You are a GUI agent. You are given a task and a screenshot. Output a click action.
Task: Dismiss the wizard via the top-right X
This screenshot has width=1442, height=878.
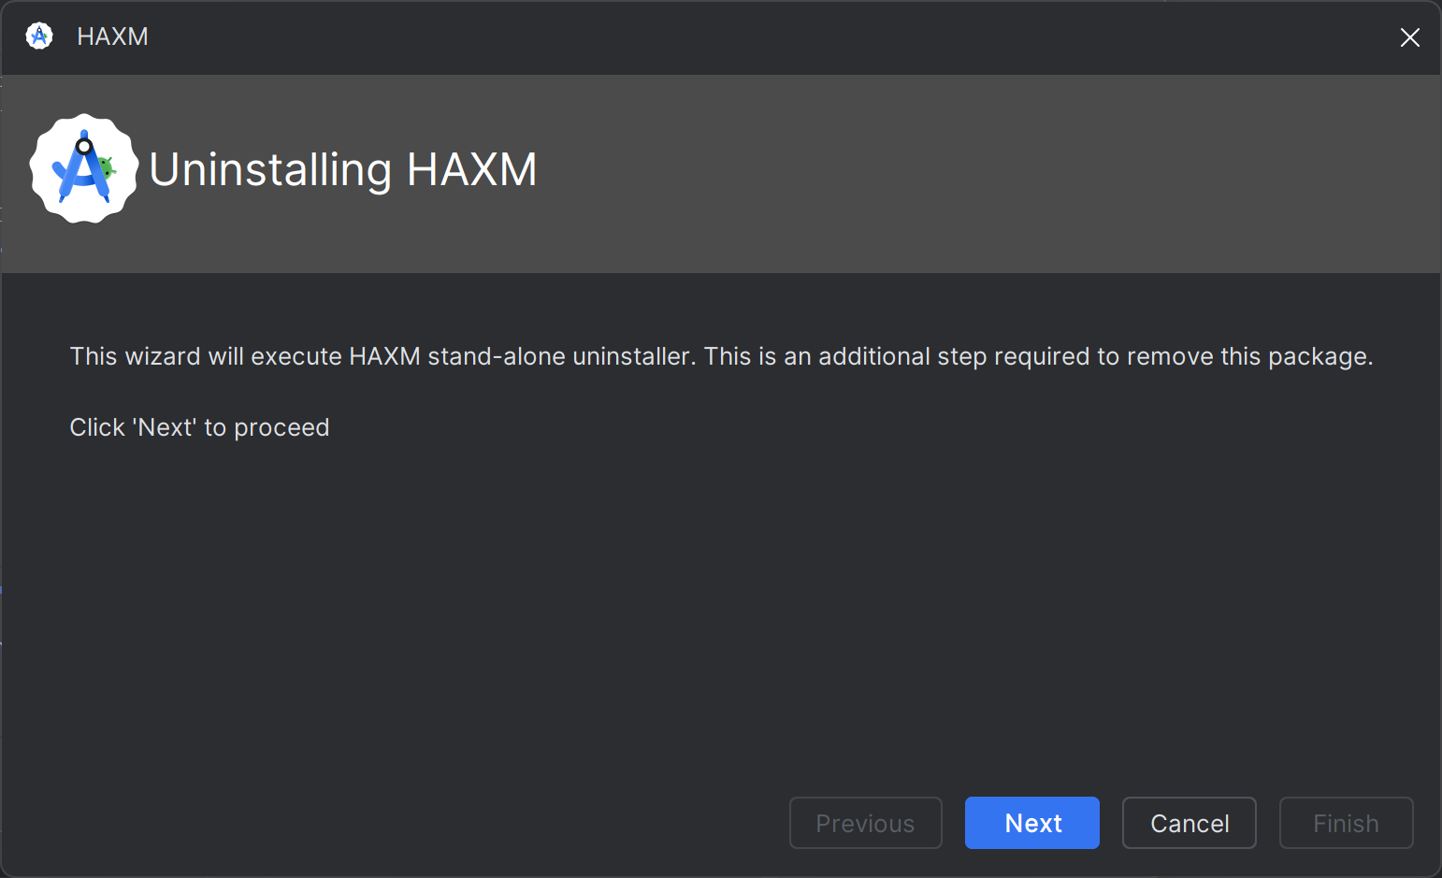click(x=1409, y=37)
